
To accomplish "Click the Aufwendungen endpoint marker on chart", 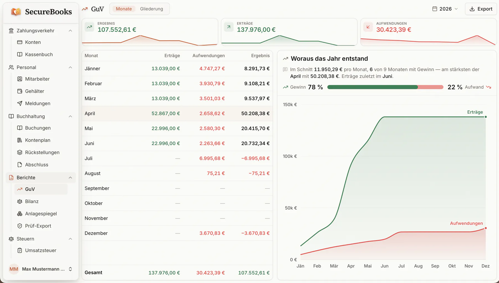I will coord(486,228).
